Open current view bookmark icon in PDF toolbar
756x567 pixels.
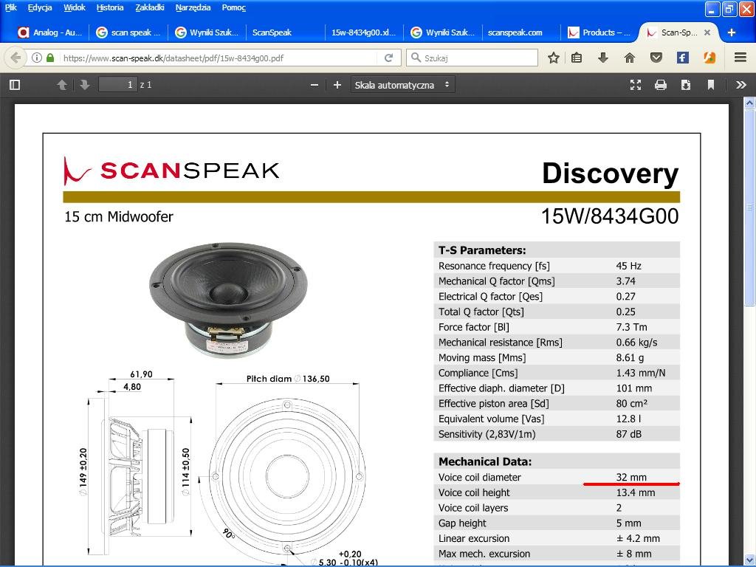click(711, 85)
